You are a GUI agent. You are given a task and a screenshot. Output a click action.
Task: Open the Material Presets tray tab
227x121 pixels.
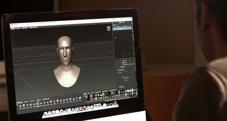click(98, 92)
